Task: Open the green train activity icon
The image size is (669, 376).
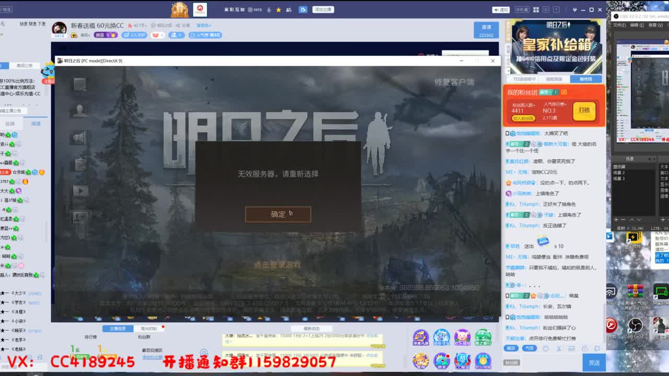Action: click(483, 337)
